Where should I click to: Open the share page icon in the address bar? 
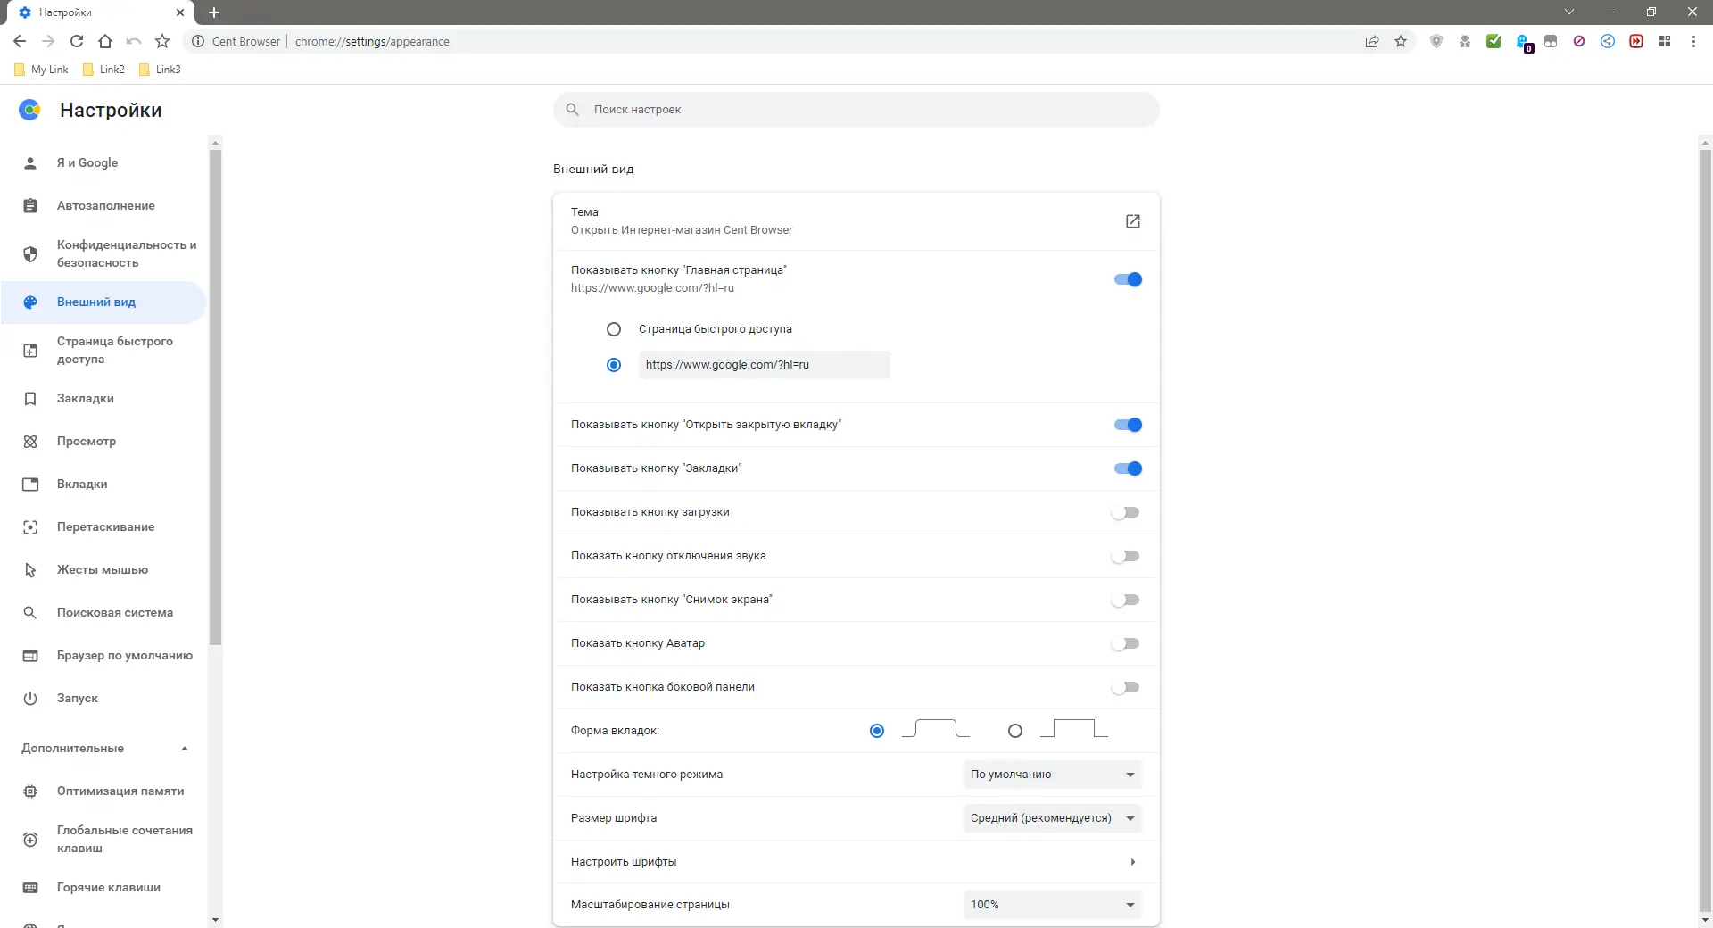coord(1372,41)
